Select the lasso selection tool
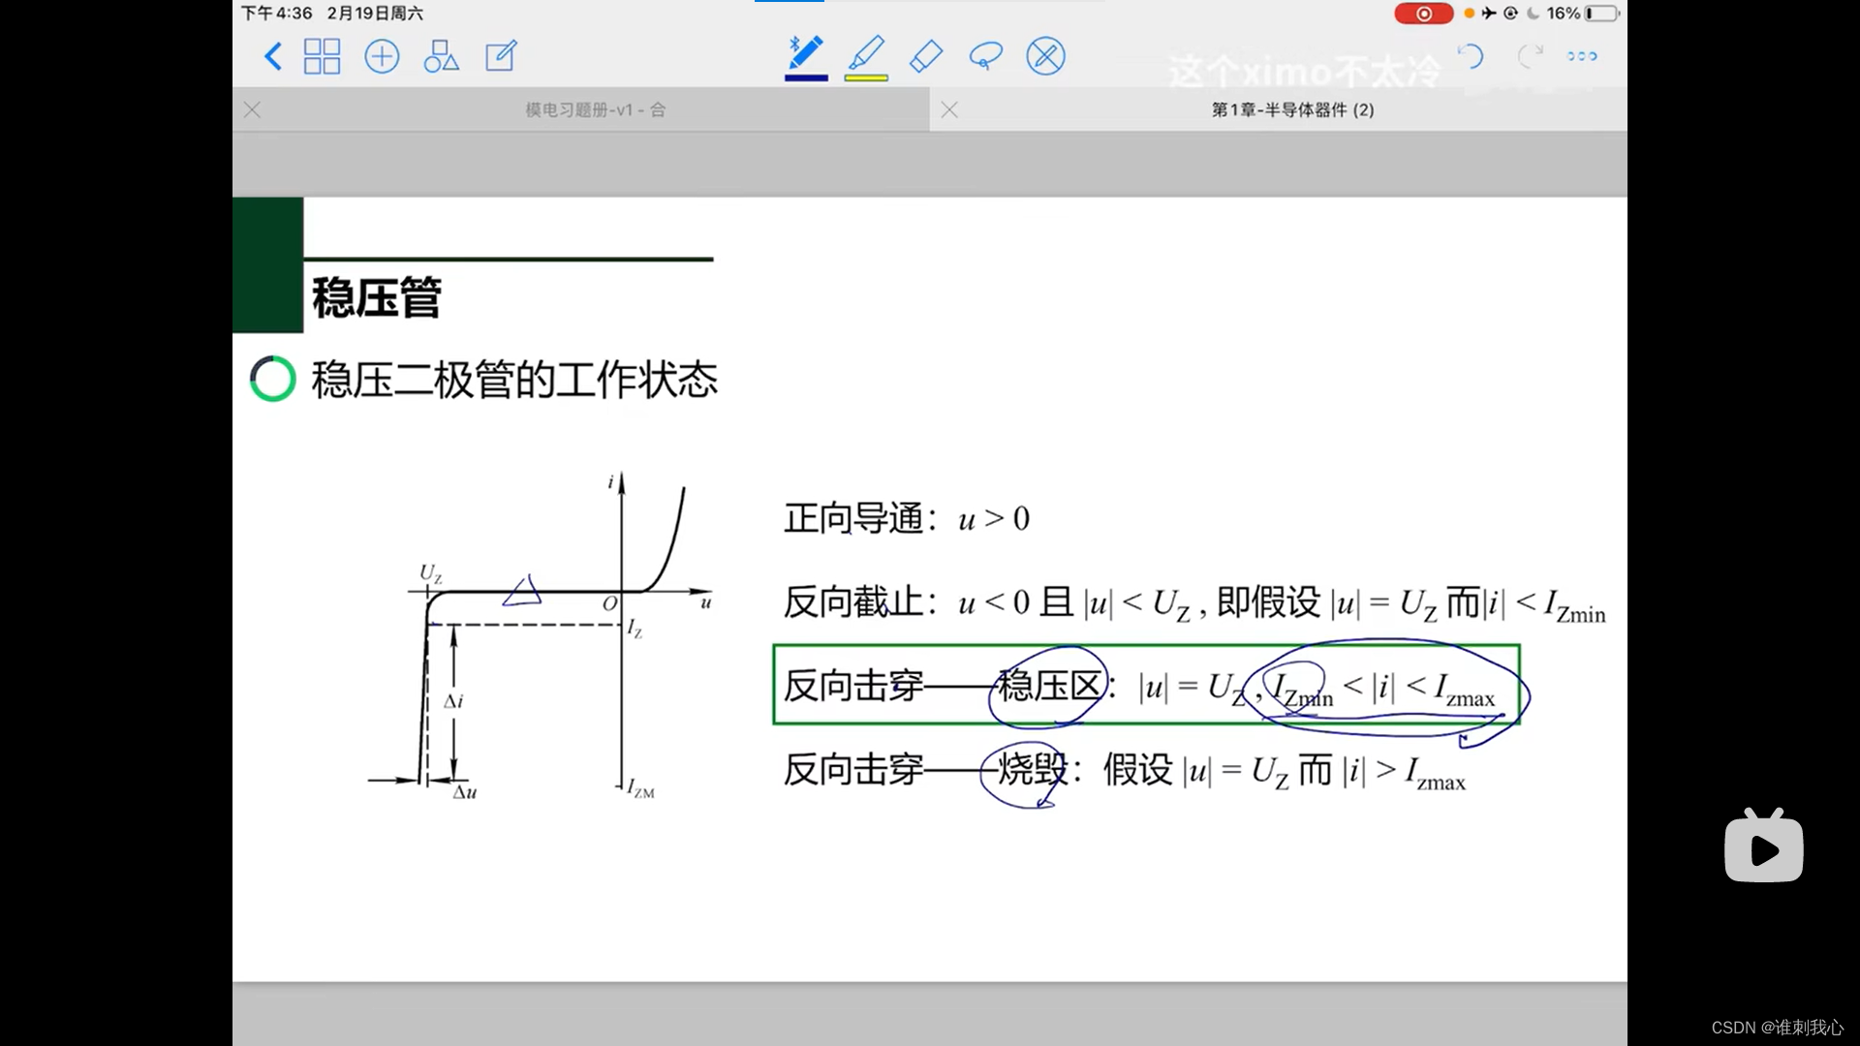This screenshot has height=1046, width=1860. click(x=985, y=56)
